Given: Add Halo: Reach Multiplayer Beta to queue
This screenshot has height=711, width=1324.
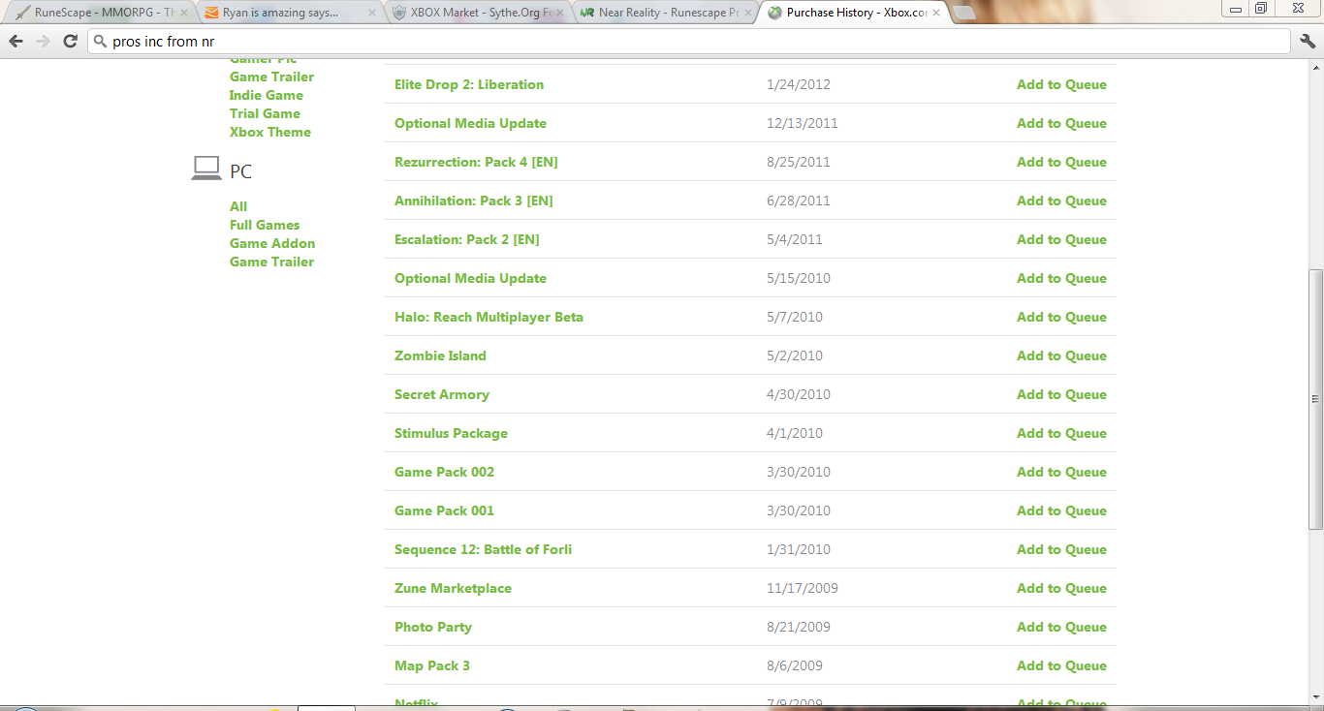Looking at the screenshot, I should 1061,317.
